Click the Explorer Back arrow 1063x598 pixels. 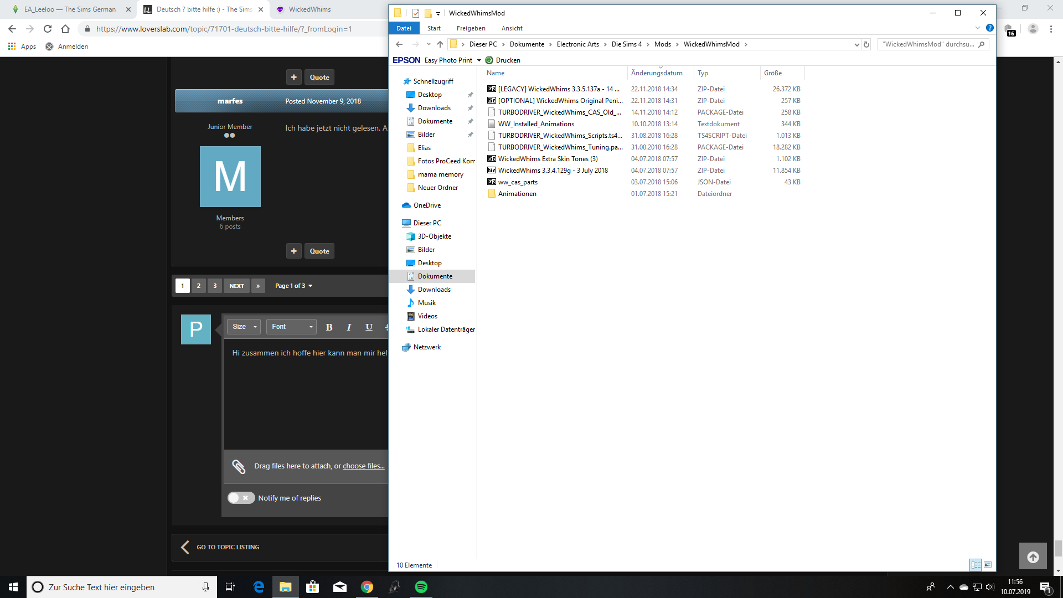click(399, 44)
